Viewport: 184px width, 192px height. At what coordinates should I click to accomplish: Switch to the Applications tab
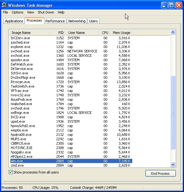click(14, 21)
